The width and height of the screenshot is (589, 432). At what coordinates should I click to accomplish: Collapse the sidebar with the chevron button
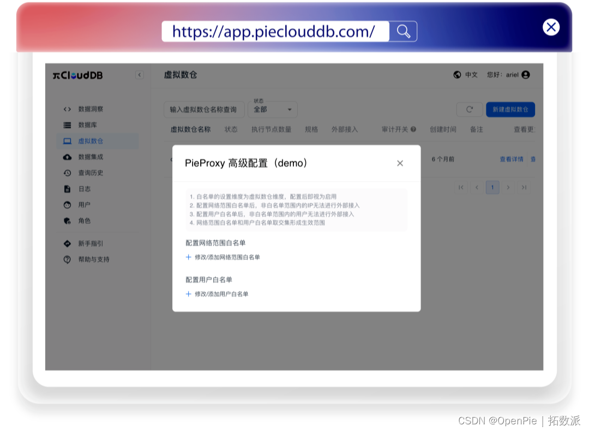click(x=140, y=75)
